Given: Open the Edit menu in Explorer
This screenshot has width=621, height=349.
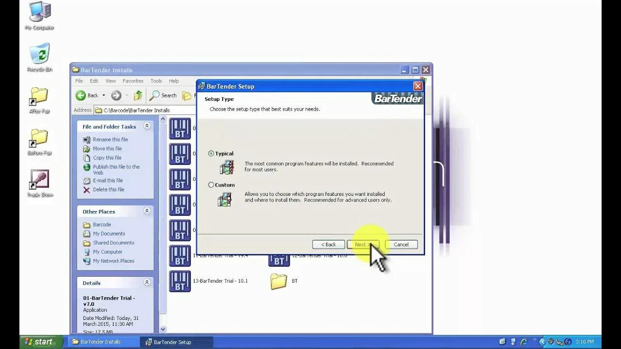Looking at the screenshot, I should pos(94,81).
